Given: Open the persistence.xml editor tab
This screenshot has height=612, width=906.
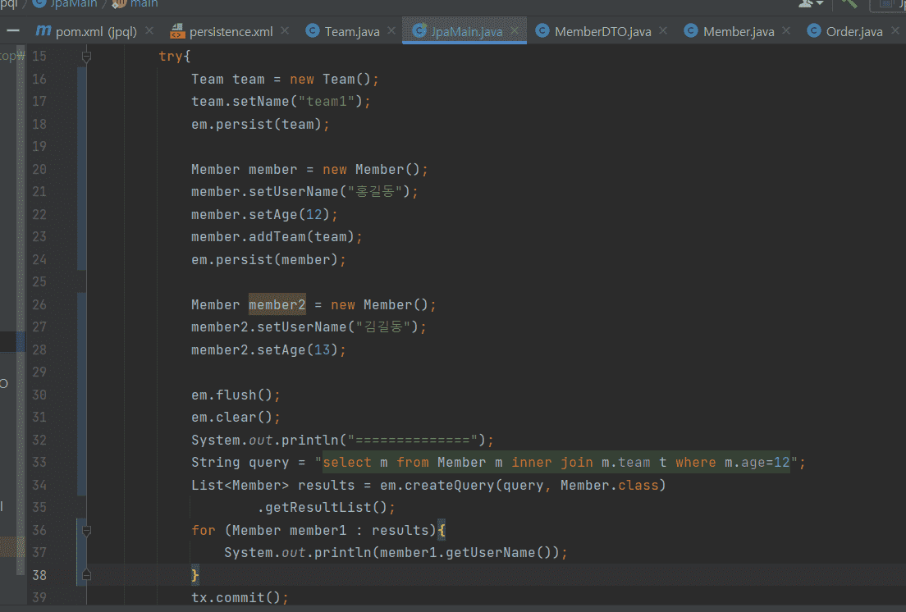Looking at the screenshot, I should tap(222, 31).
